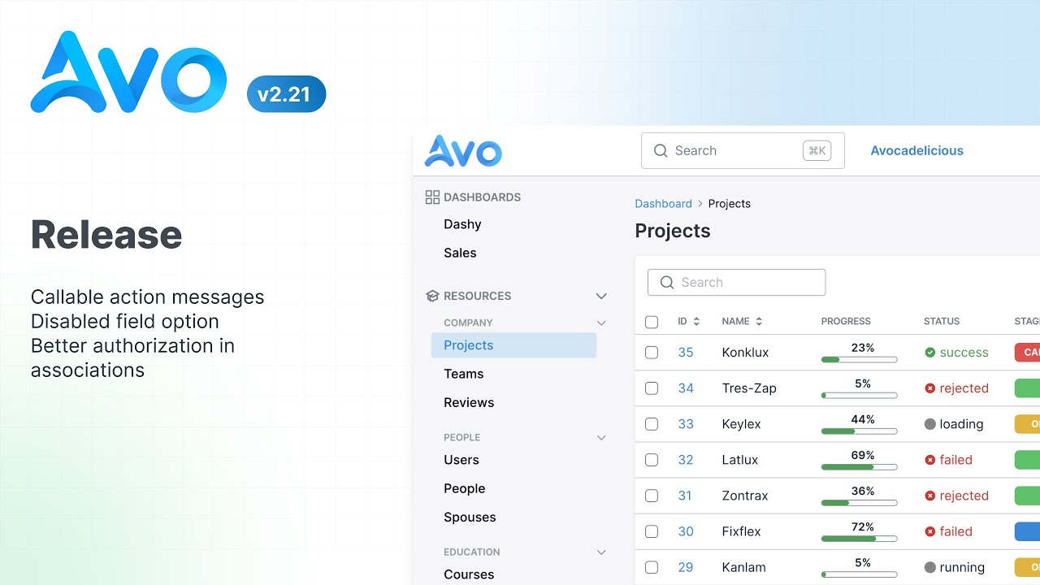The height and width of the screenshot is (585, 1040).
Task: Click Kanlam name cell
Action: coord(743,567)
